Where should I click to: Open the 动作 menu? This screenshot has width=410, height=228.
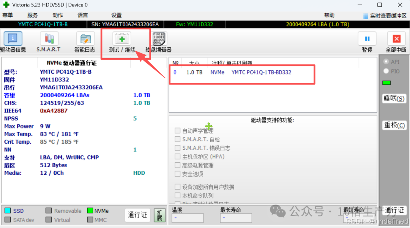tap(58, 15)
